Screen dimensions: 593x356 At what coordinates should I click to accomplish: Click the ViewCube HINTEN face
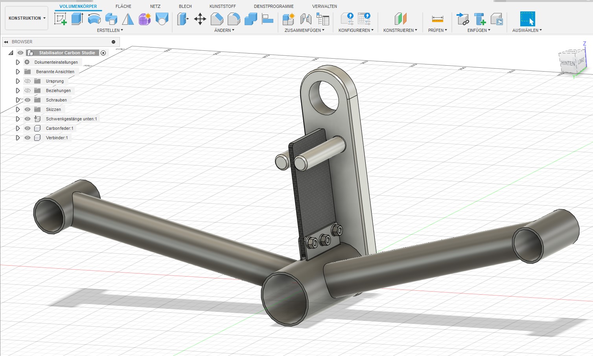[567, 63]
